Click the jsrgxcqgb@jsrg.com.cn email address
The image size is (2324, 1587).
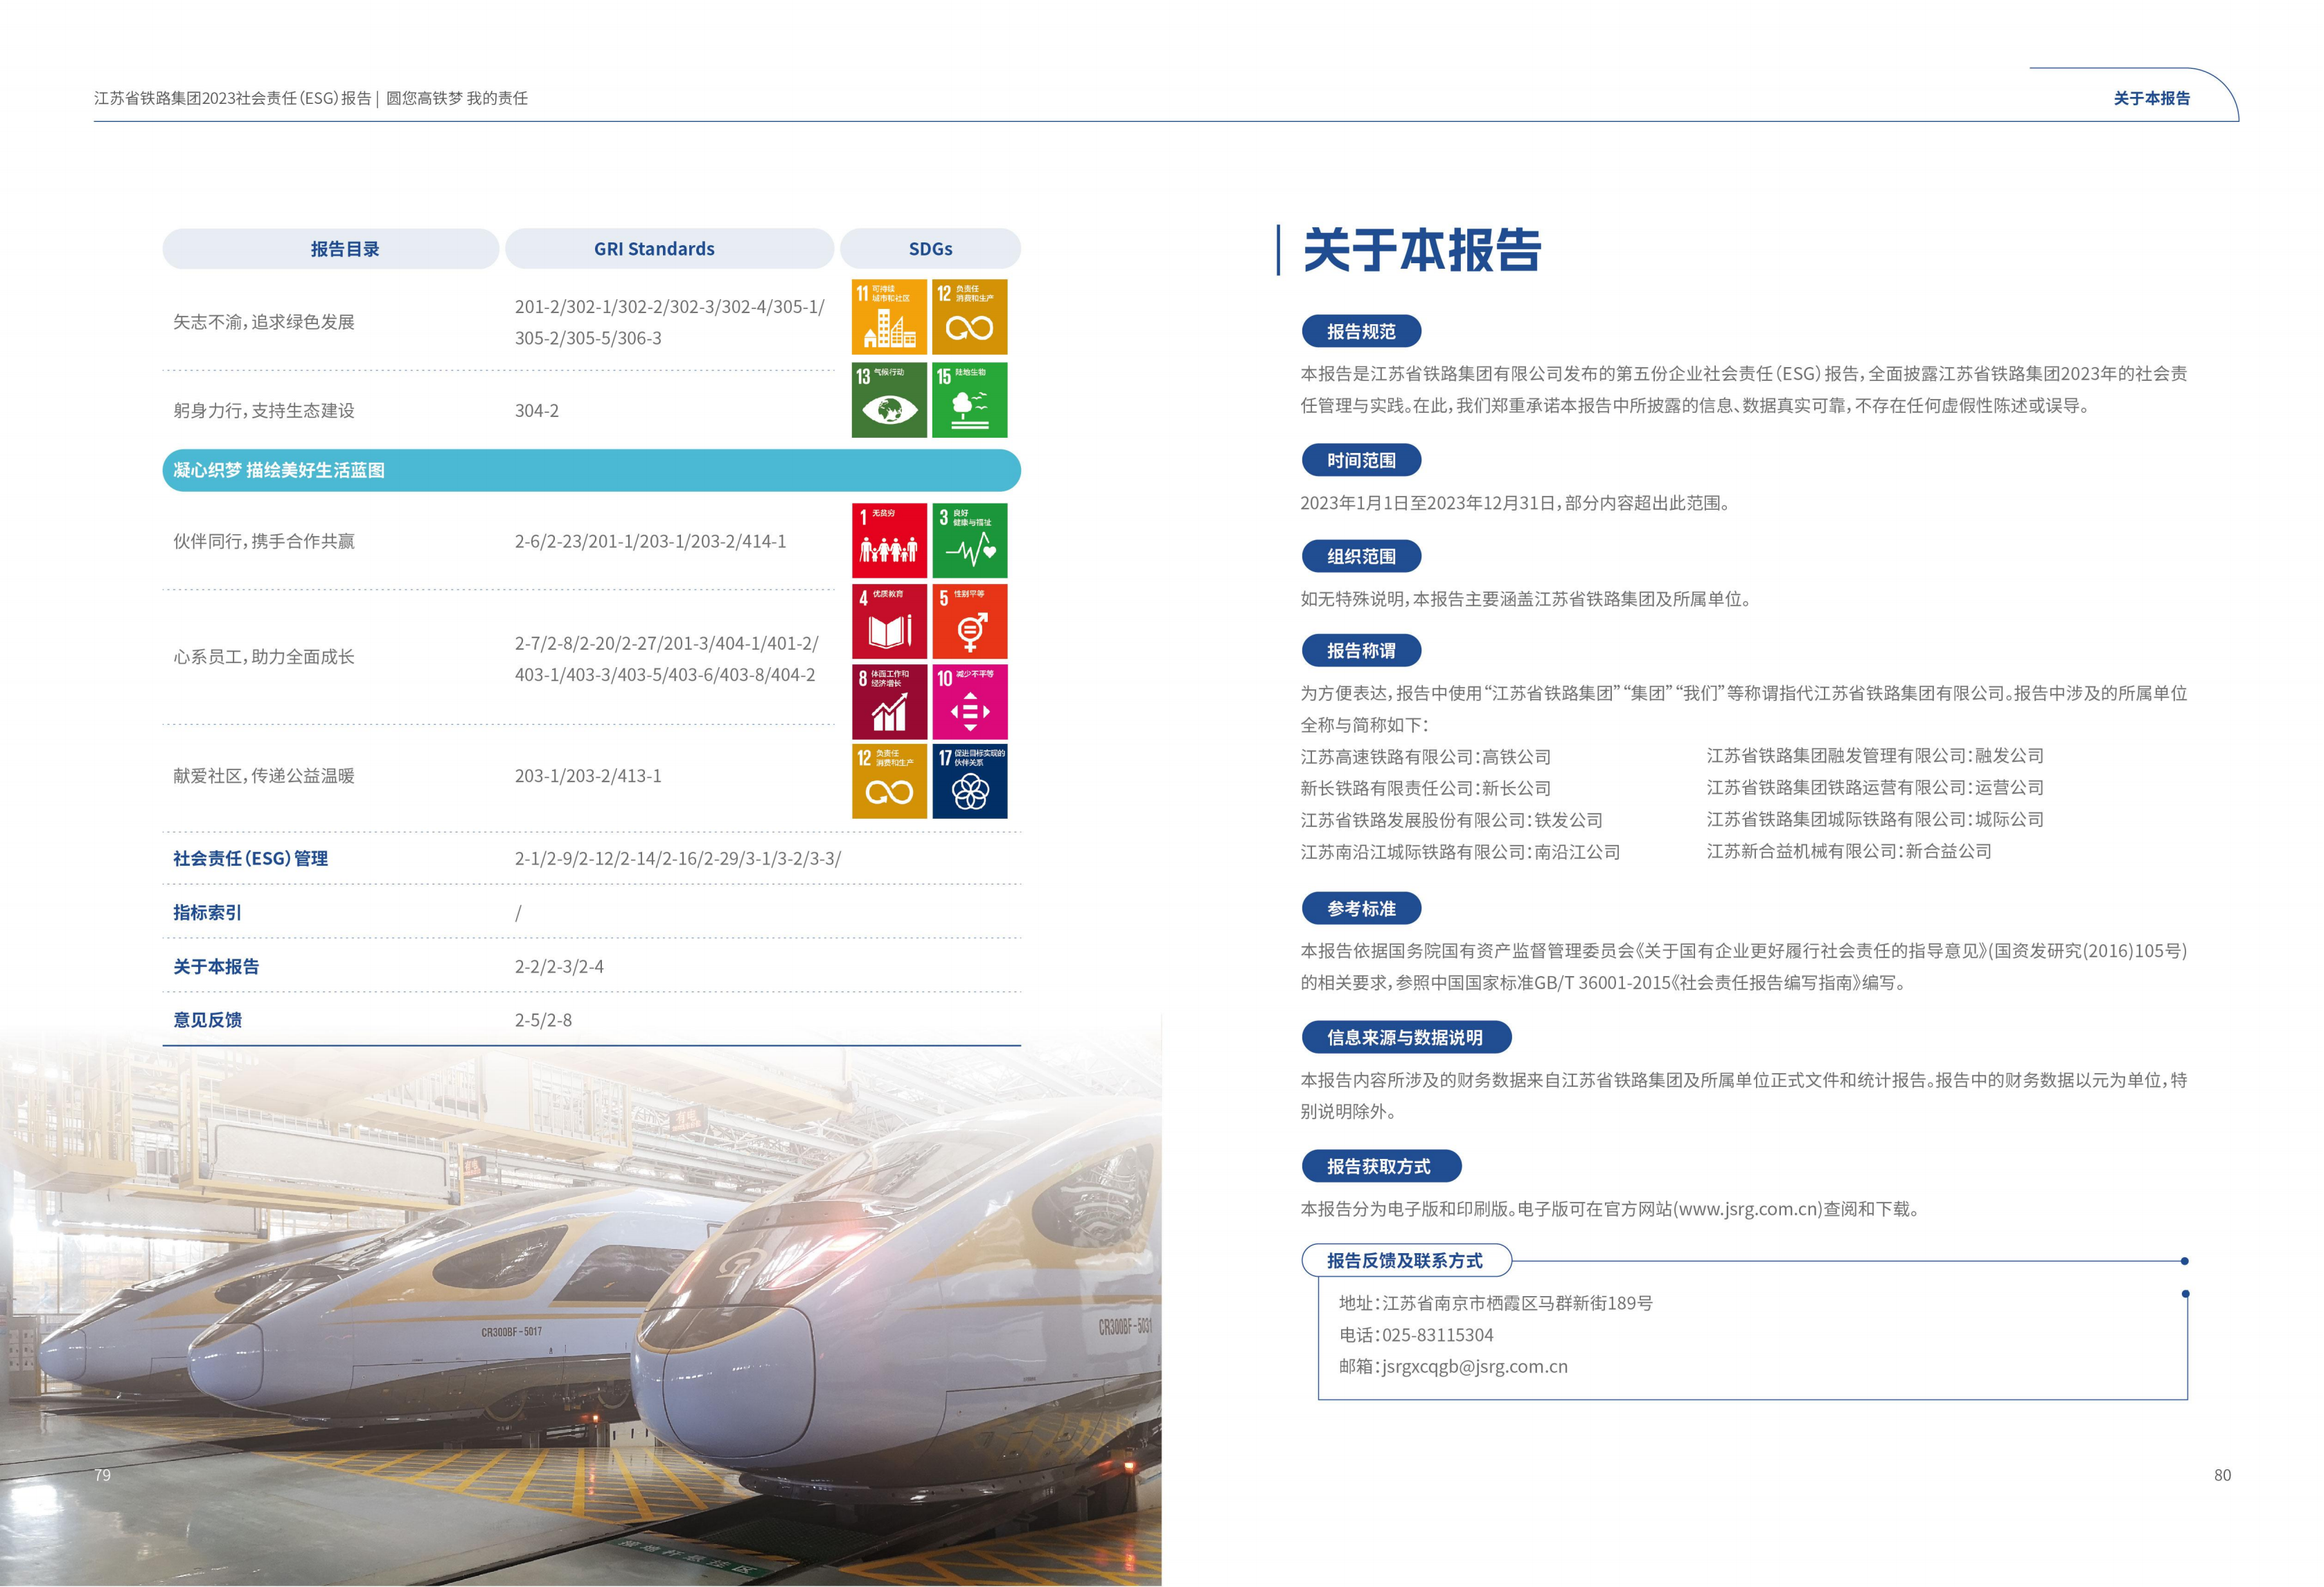(x=1474, y=1366)
